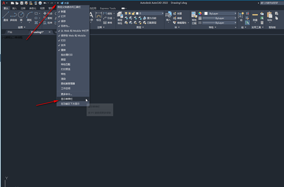Click 在功能区下方显示 menu entry
Viewport: 284px width, 187px height.
(73, 104)
